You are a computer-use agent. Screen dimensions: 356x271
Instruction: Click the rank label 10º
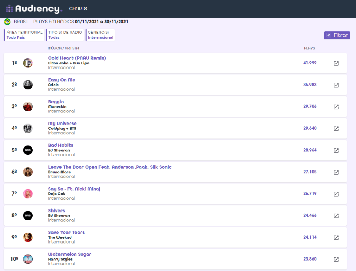(x=14, y=259)
